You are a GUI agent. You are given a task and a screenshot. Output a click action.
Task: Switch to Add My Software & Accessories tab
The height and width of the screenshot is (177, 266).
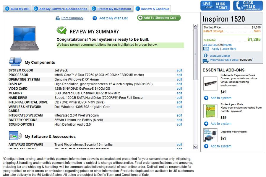[x=60, y=9]
